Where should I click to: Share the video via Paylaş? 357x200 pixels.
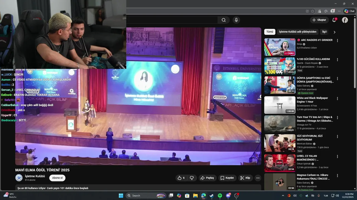(207, 178)
